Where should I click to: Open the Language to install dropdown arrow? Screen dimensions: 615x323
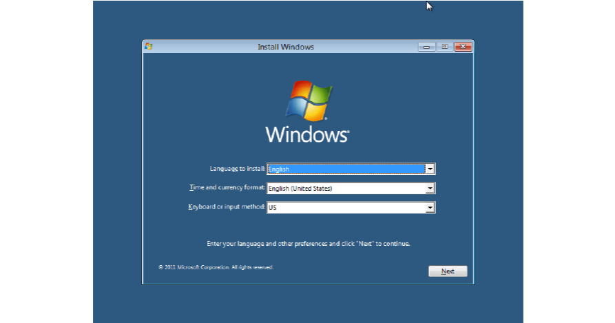click(430, 169)
